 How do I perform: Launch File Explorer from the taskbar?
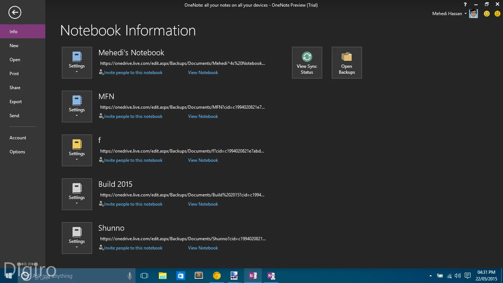click(162, 276)
